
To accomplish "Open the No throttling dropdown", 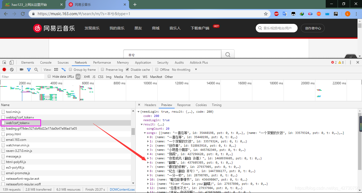I will (x=184, y=69).
